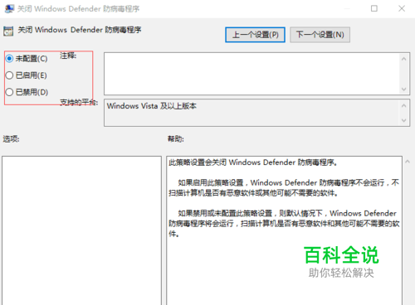Click the supported platform box scroll-up arrow
Screen dimensions: 415x305
pos(404,106)
